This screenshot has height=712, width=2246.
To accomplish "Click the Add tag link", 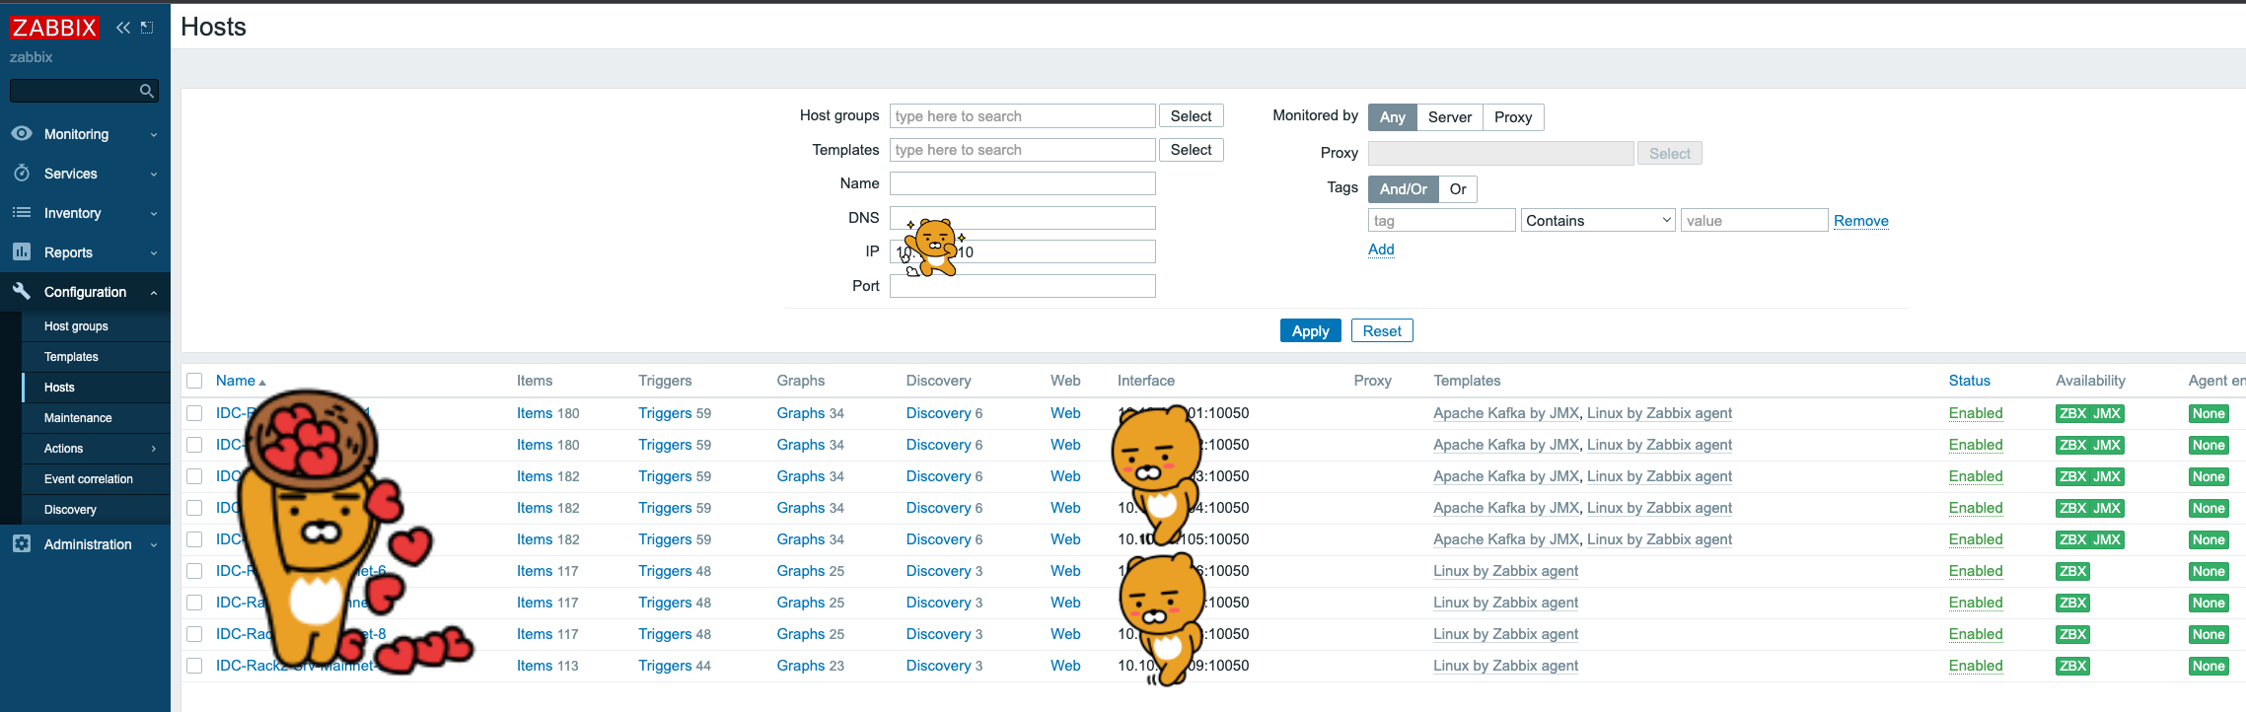I will [1381, 249].
